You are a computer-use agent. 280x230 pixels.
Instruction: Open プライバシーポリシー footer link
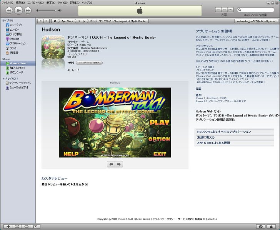click(164, 219)
